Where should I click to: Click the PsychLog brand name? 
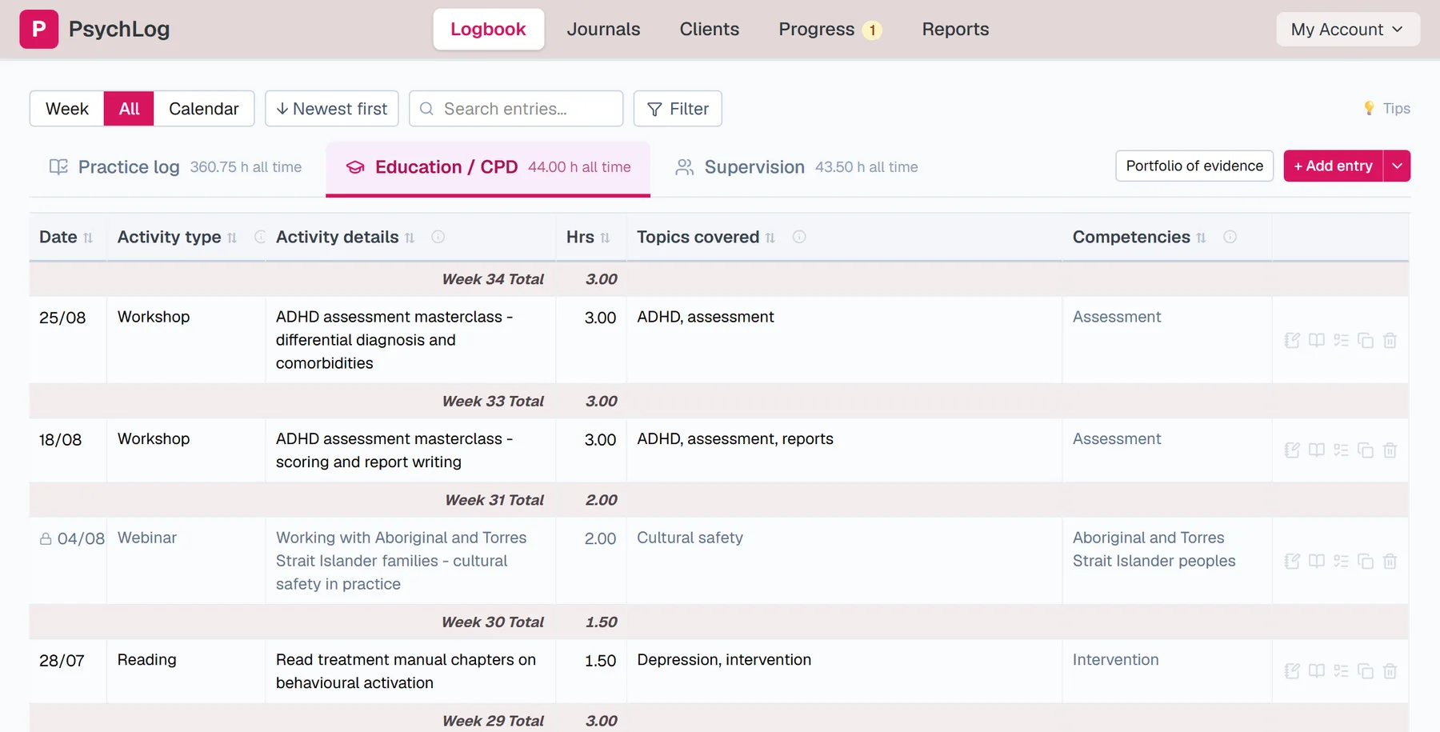point(119,29)
